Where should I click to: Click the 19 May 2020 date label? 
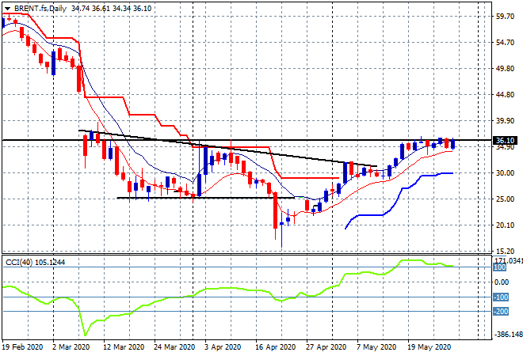pyautogui.click(x=429, y=347)
